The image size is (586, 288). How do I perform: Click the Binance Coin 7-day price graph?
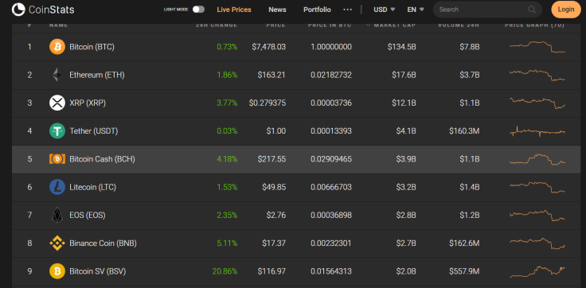point(537,243)
